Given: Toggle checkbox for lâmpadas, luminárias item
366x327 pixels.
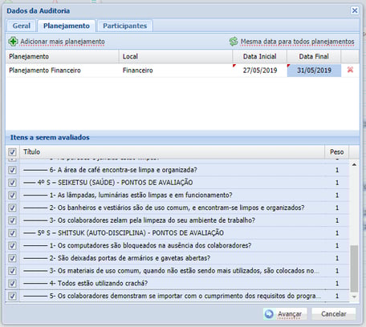Looking at the screenshot, I should tap(12, 196).
